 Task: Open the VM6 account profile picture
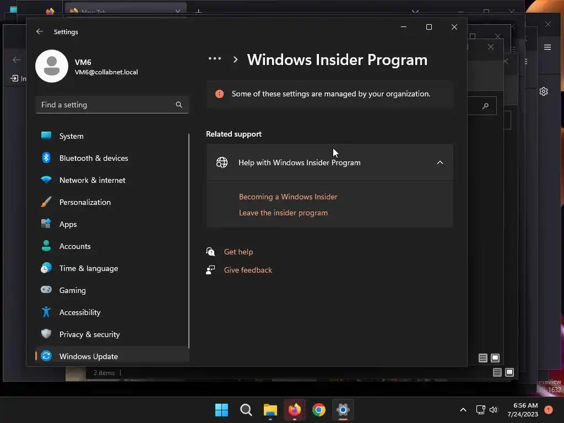click(x=52, y=66)
